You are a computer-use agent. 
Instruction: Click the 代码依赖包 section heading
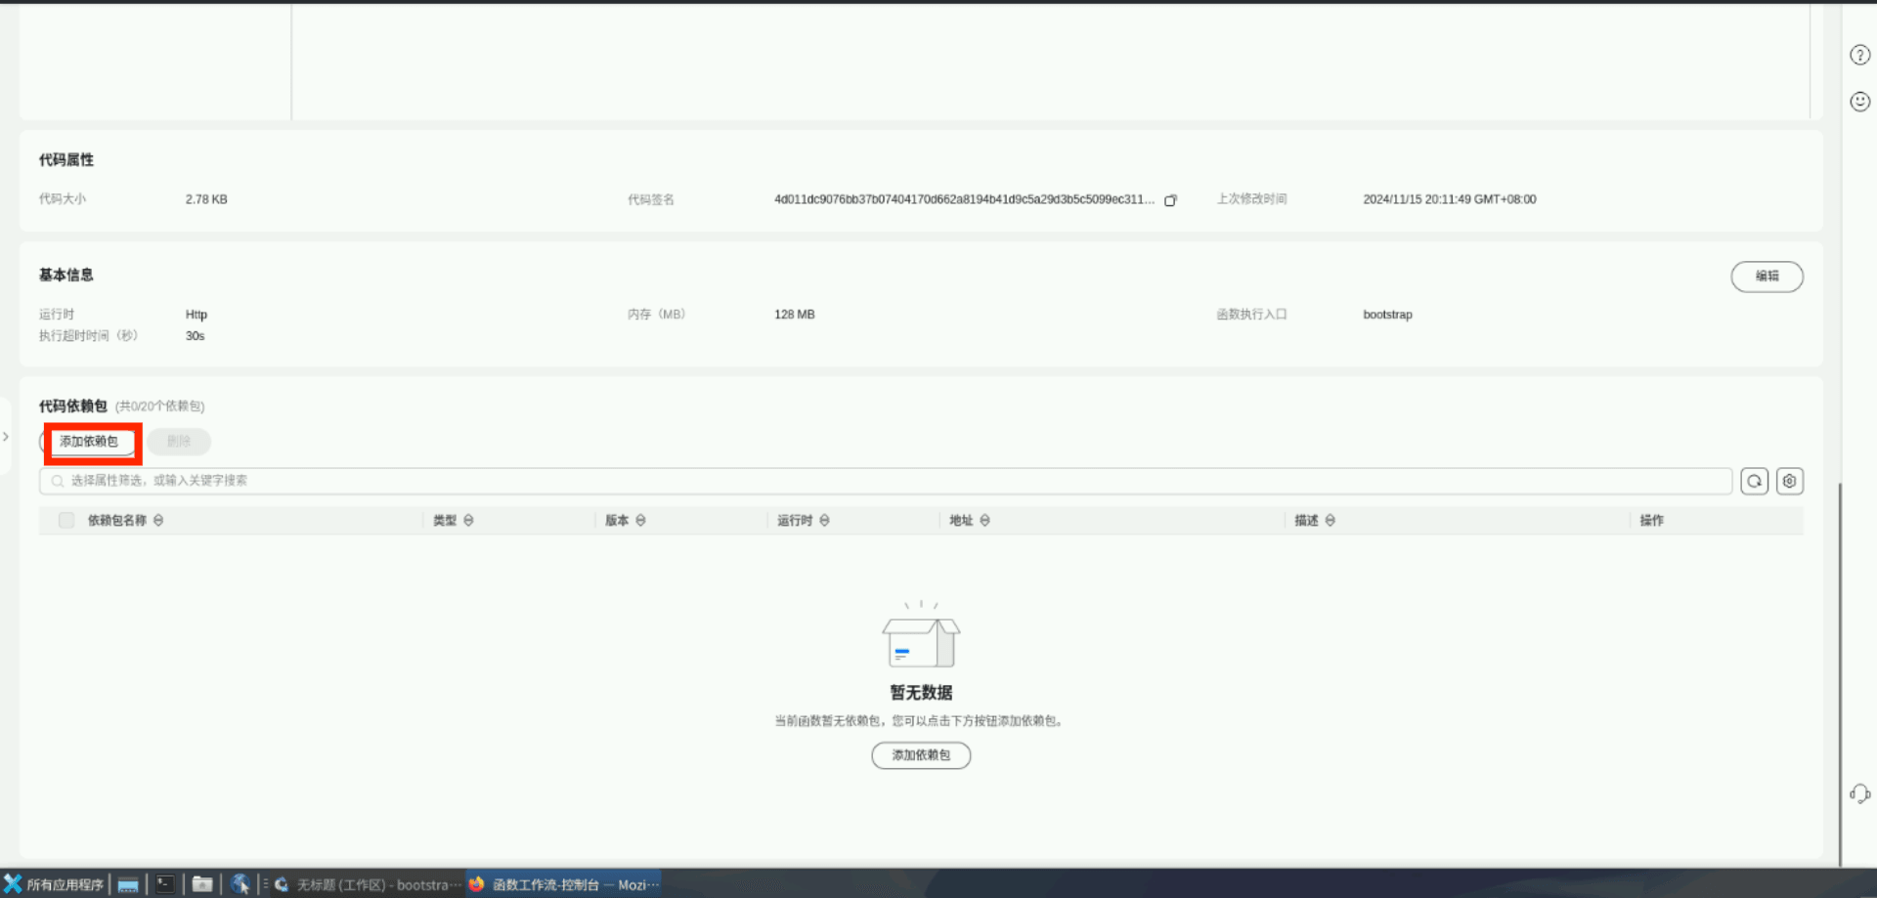[73, 406]
